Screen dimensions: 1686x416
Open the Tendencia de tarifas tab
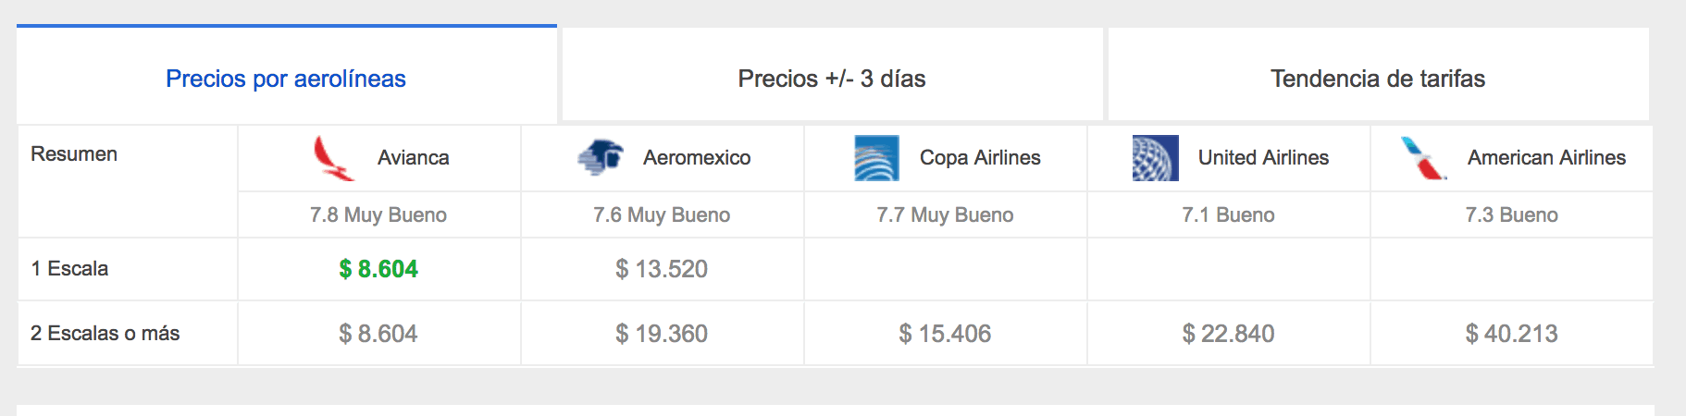click(x=1378, y=79)
